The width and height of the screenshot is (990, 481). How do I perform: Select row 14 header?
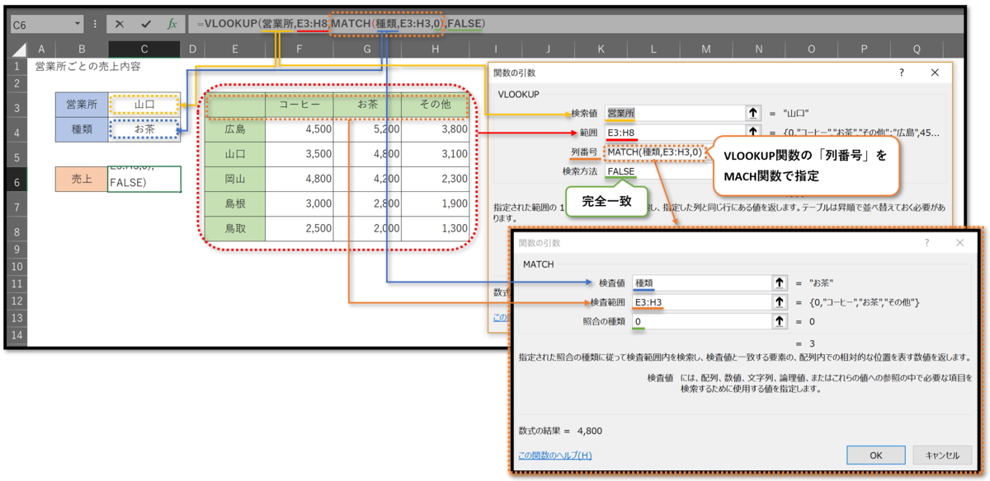pos(18,336)
